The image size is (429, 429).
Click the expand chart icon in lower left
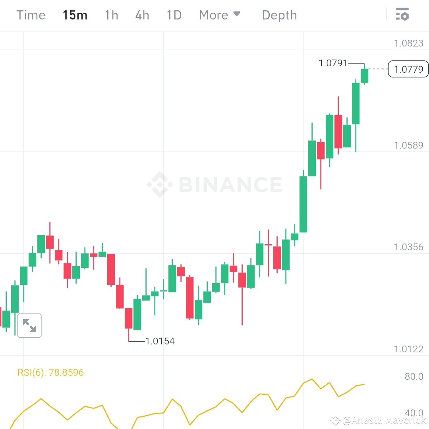tap(29, 325)
